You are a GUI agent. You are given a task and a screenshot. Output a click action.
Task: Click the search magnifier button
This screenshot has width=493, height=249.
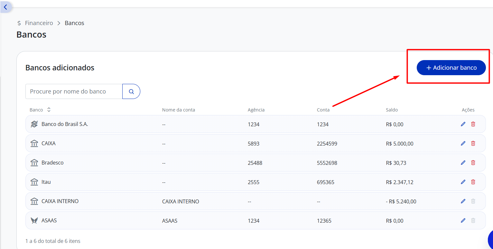131,91
